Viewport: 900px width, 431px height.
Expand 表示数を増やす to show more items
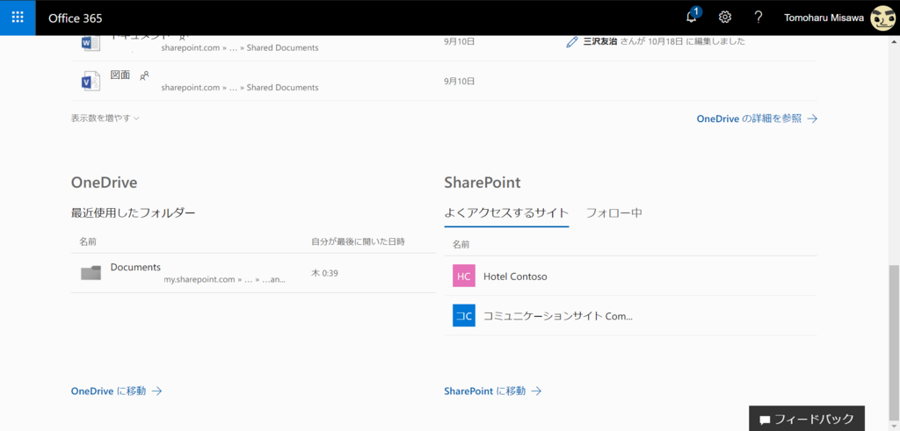click(105, 119)
